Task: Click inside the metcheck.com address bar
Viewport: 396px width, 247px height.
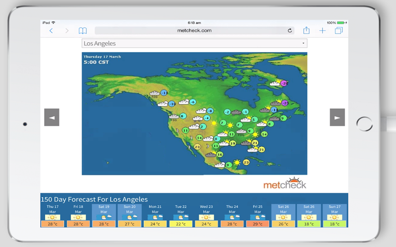Action: pos(194,30)
